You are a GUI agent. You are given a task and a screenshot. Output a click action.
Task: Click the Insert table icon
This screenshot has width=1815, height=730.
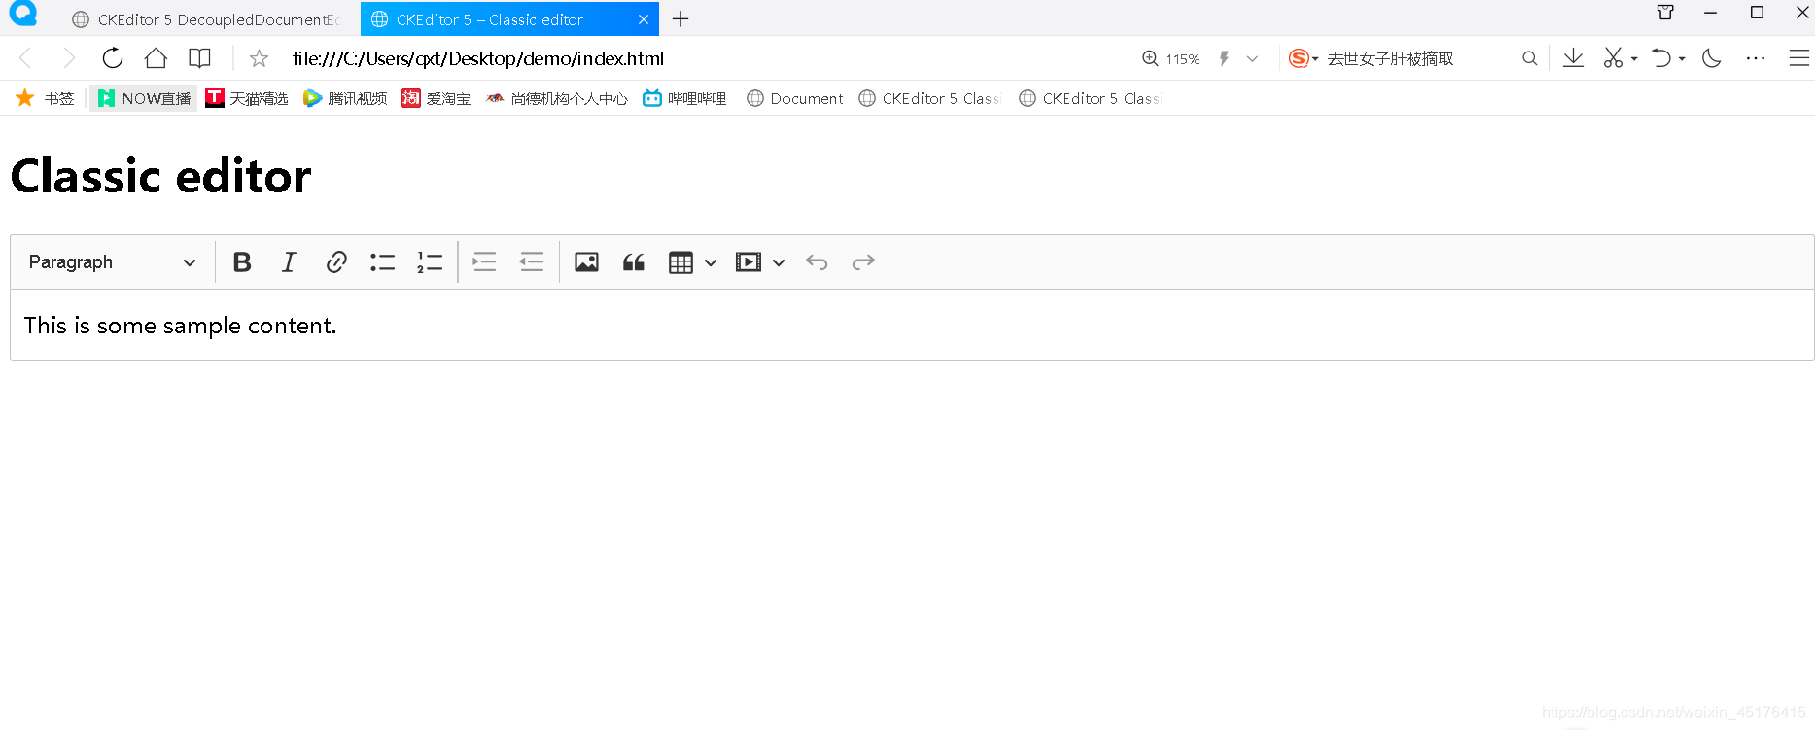click(x=681, y=262)
